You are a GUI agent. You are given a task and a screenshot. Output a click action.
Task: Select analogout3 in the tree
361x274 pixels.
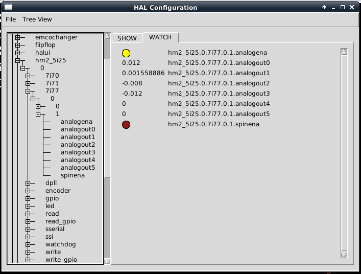[x=78, y=152]
